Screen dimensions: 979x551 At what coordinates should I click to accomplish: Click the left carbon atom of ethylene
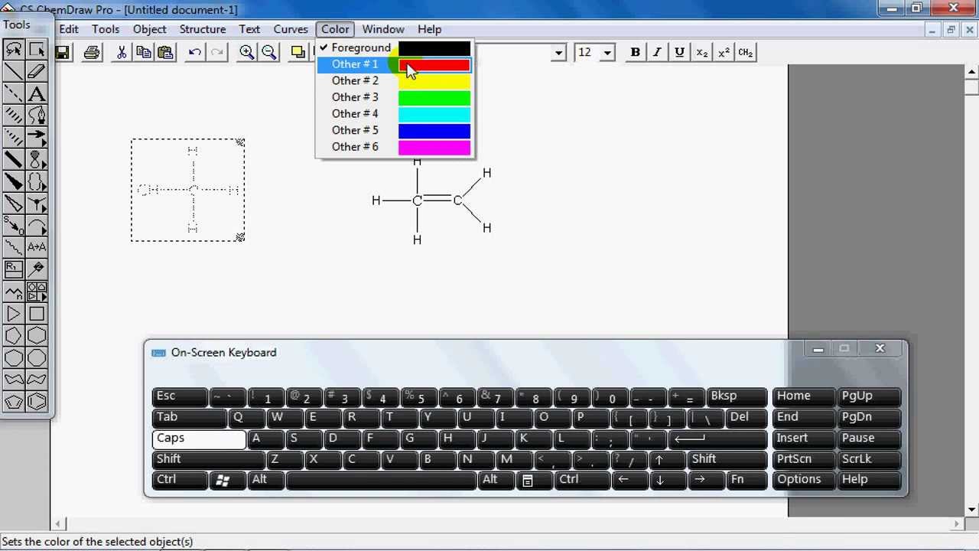pyautogui.click(x=417, y=201)
